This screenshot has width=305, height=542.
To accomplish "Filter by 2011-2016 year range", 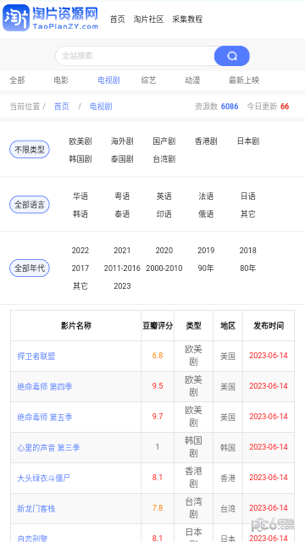I will 122,268.
